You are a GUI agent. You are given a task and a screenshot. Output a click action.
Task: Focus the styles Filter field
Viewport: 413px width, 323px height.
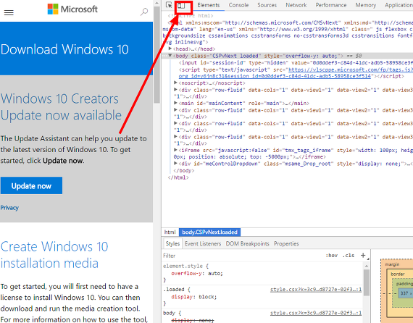pyautogui.click(x=242, y=256)
